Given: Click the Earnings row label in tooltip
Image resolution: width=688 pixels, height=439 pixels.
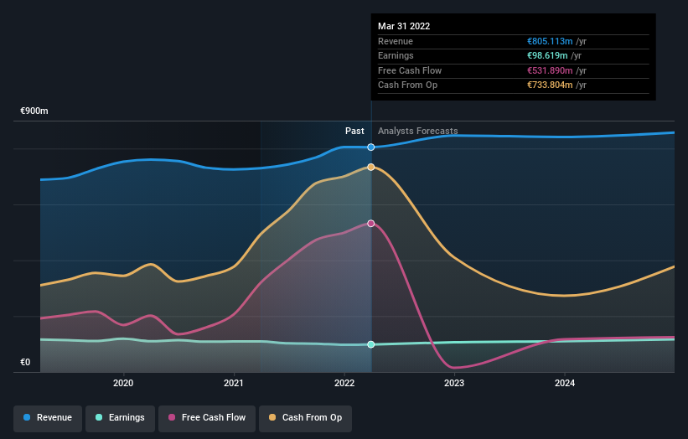Looking at the screenshot, I should click(x=396, y=55).
